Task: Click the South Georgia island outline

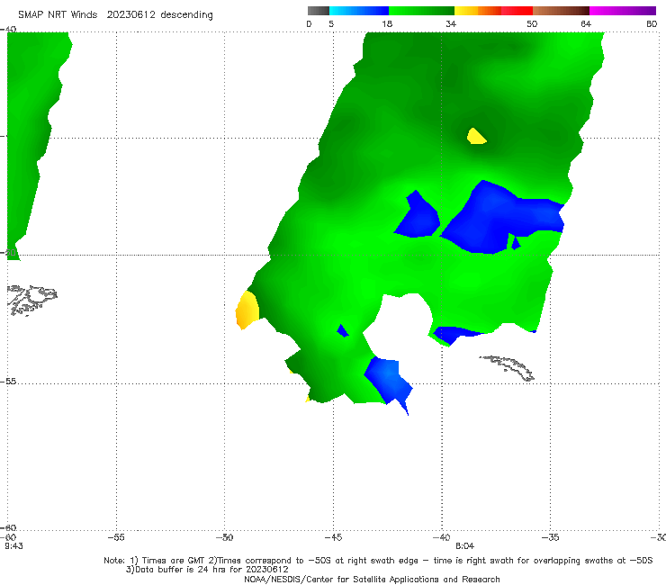Action: tap(507, 368)
